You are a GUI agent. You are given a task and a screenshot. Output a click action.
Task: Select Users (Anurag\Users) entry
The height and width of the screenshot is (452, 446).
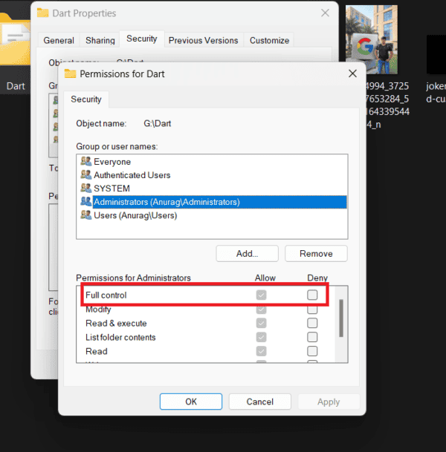[212, 215]
